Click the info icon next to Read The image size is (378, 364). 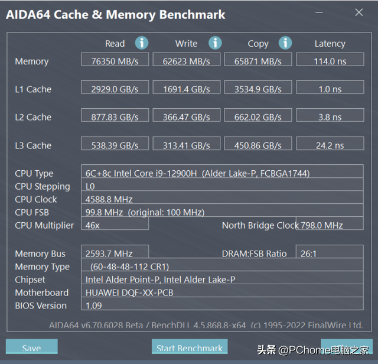tap(142, 43)
